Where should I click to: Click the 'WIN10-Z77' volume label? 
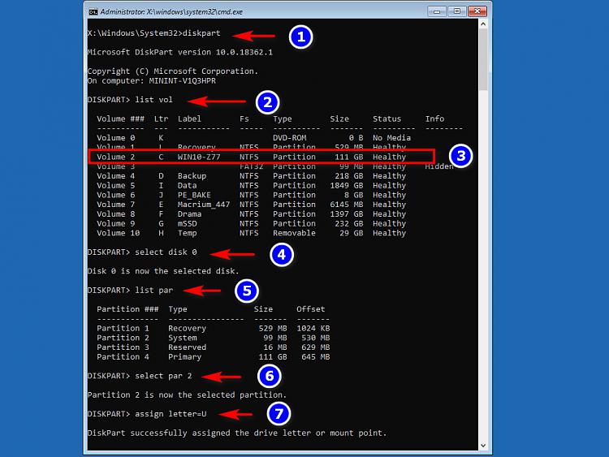199,157
